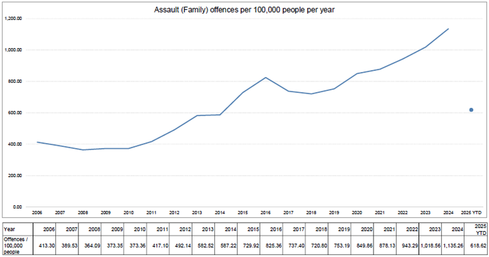Click the line's 2016 peak on the chart
489x257 pixels.
[265, 77]
